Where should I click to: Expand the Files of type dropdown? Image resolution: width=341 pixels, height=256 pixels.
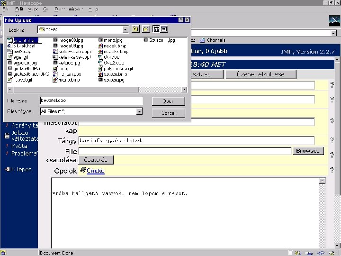pos(139,111)
